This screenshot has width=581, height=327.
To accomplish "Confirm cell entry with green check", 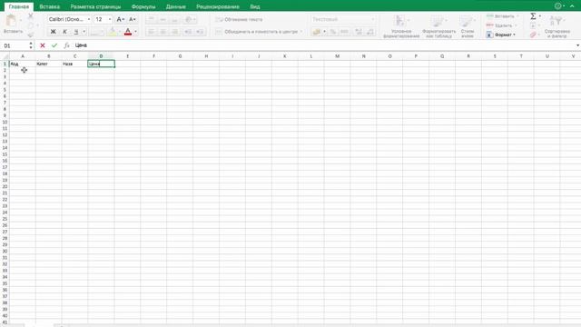I will [x=54, y=45].
